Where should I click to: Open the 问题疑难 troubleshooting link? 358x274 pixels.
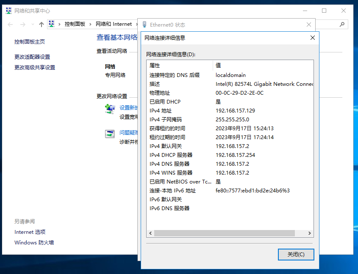point(128,133)
